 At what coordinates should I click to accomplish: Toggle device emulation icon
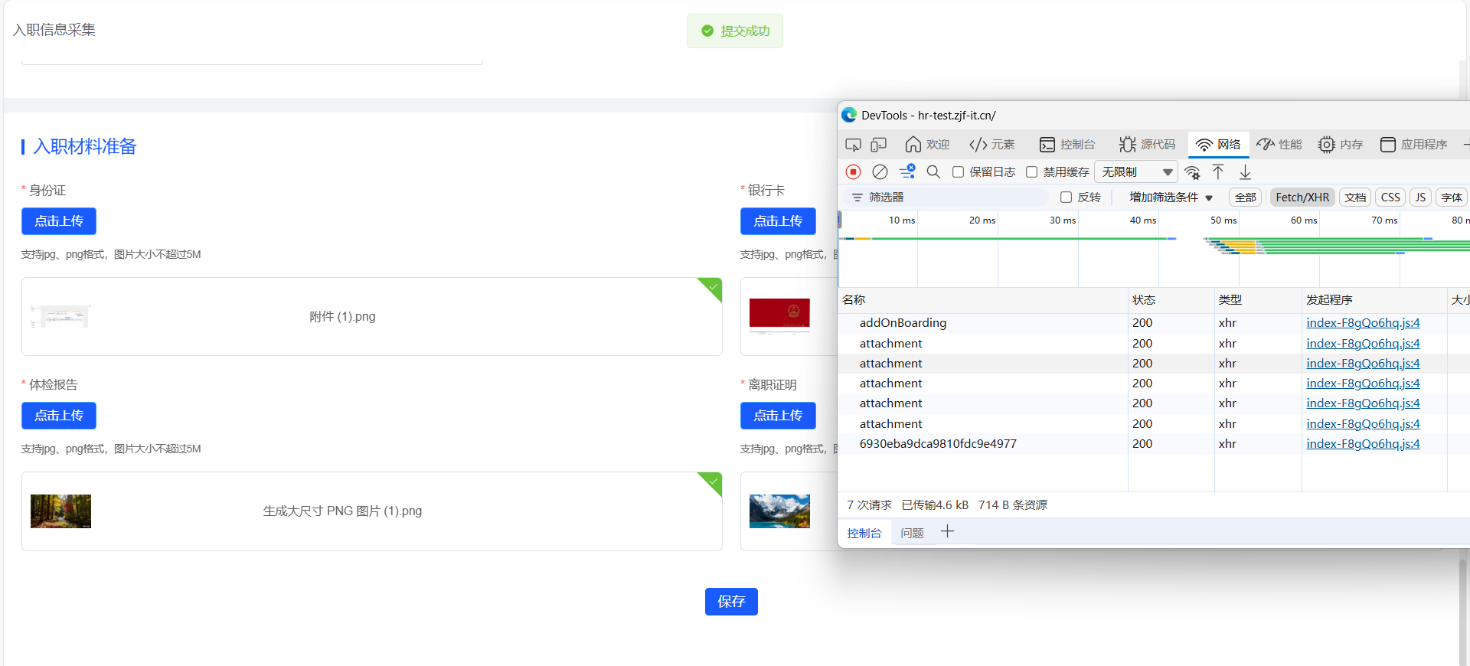878,145
